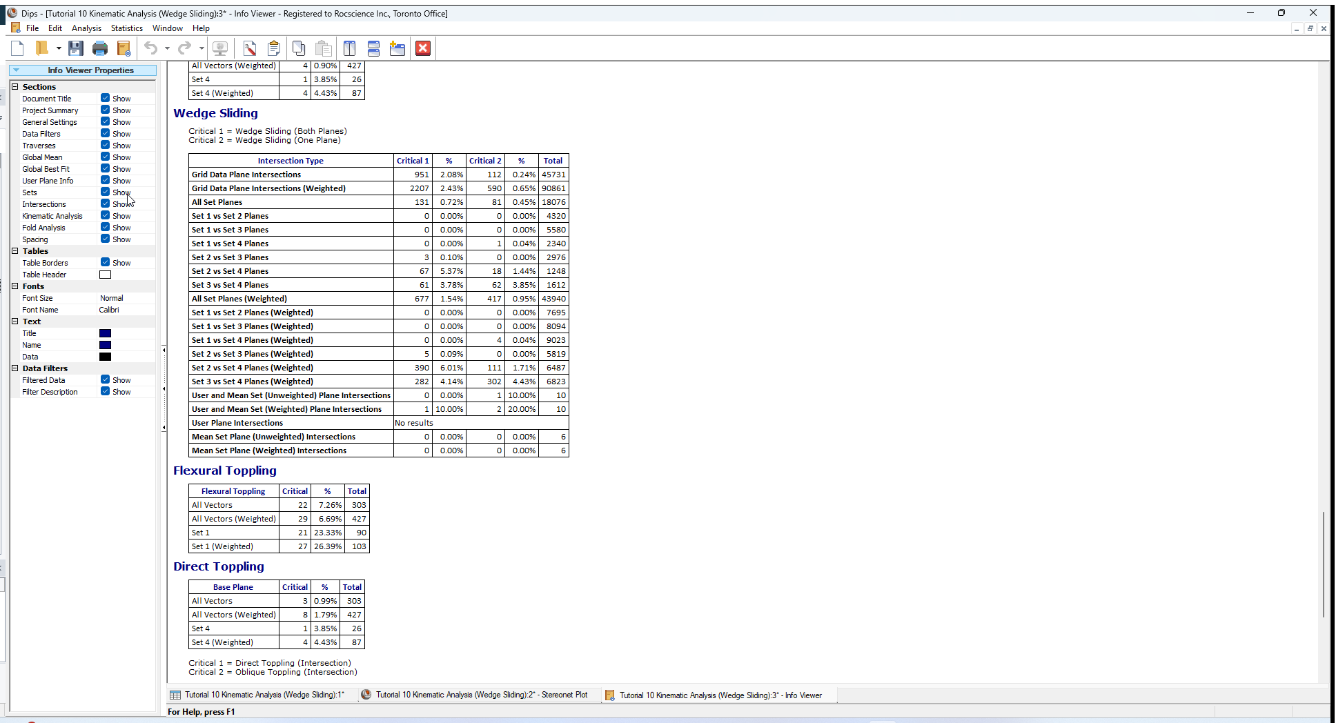Open the Undo dropdown arrow
The width and height of the screenshot is (1336, 723).
click(x=166, y=48)
